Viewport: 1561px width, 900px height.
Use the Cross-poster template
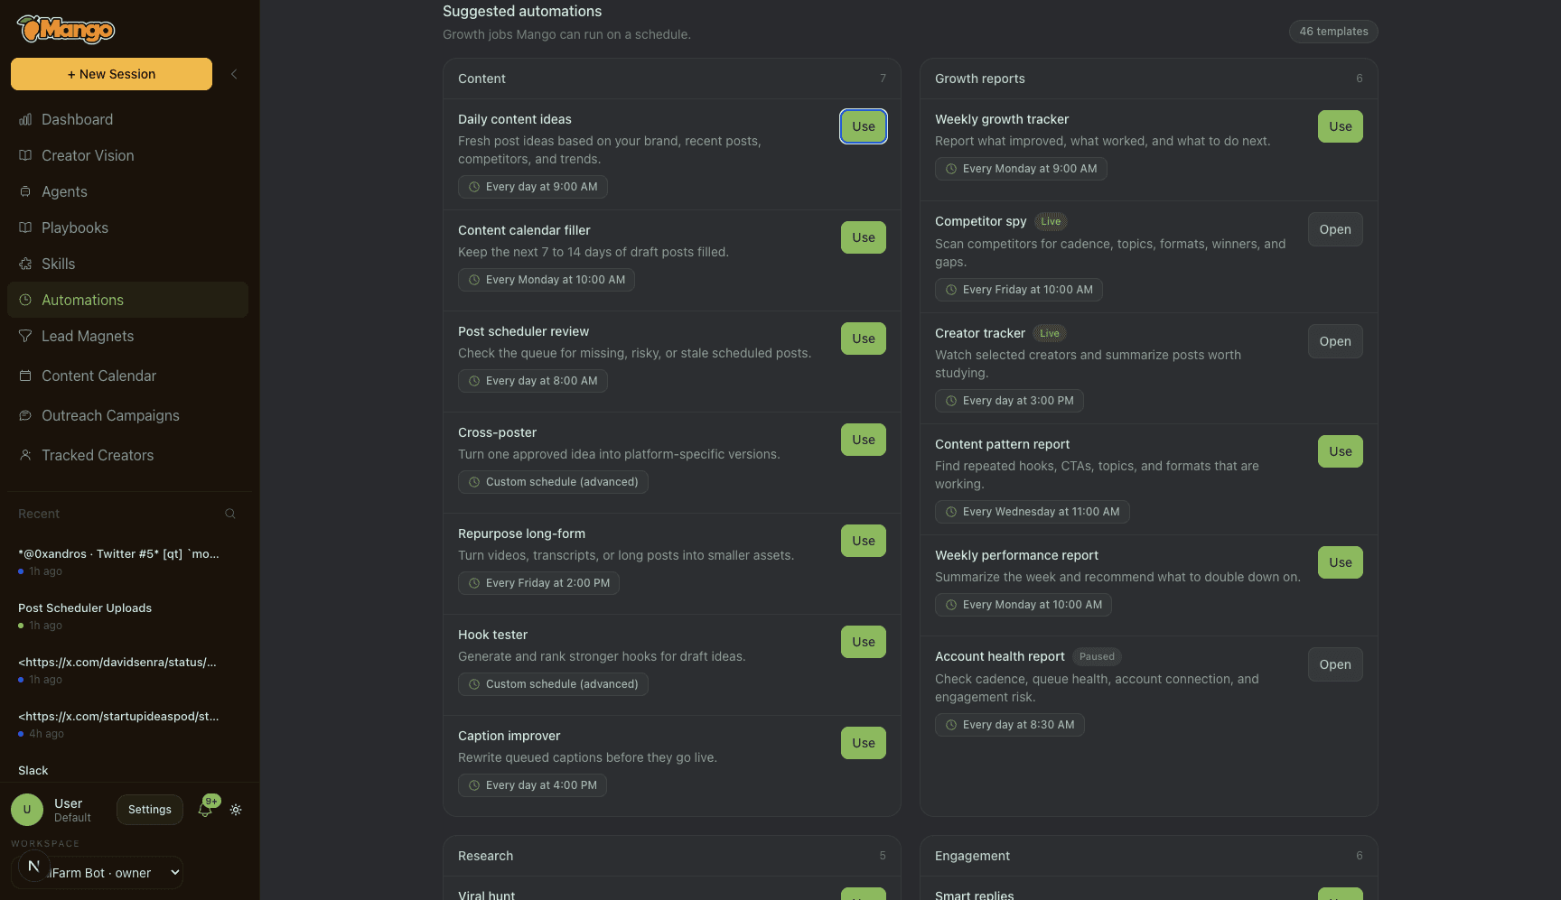pyautogui.click(x=864, y=440)
